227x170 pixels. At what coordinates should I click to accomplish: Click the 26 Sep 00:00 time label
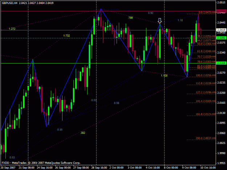point(63,168)
